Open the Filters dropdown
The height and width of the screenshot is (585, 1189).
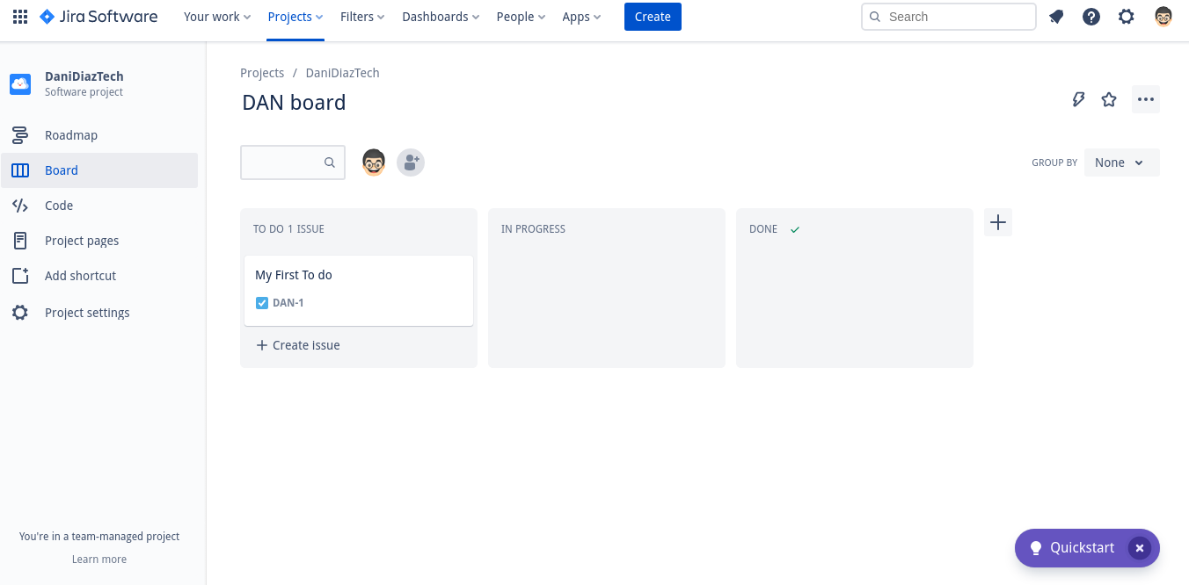(x=361, y=16)
